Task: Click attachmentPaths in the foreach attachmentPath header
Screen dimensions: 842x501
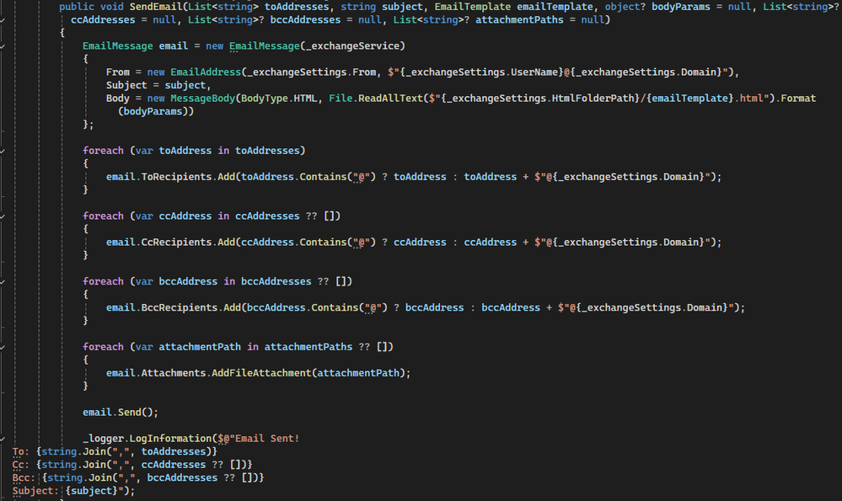Action: pos(308,347)
